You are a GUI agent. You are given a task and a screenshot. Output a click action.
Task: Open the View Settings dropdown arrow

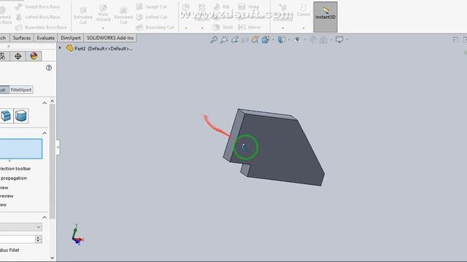pos(347,39)
